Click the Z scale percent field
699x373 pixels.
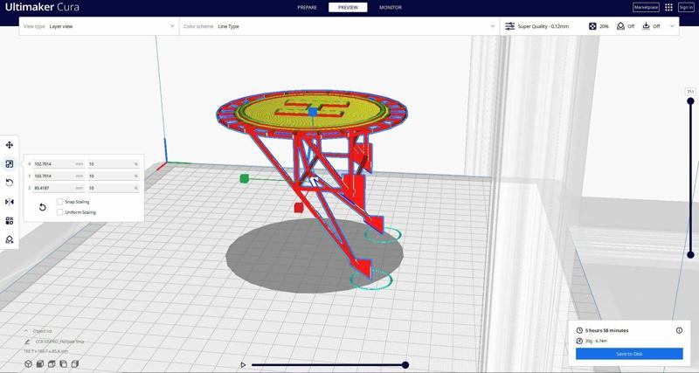point(114,188)
